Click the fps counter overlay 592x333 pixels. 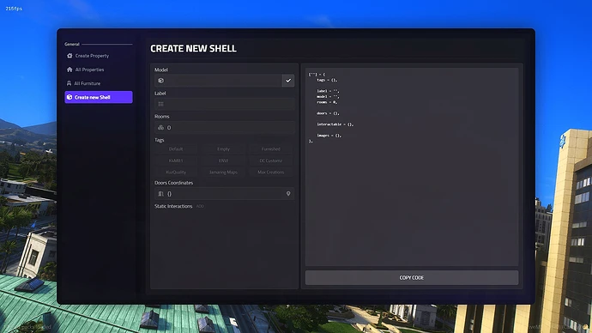tap(14, 9)
